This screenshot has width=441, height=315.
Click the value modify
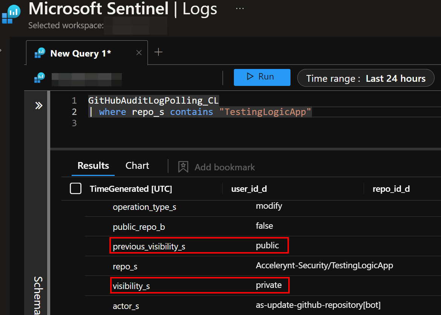click(x=269, y=206)
